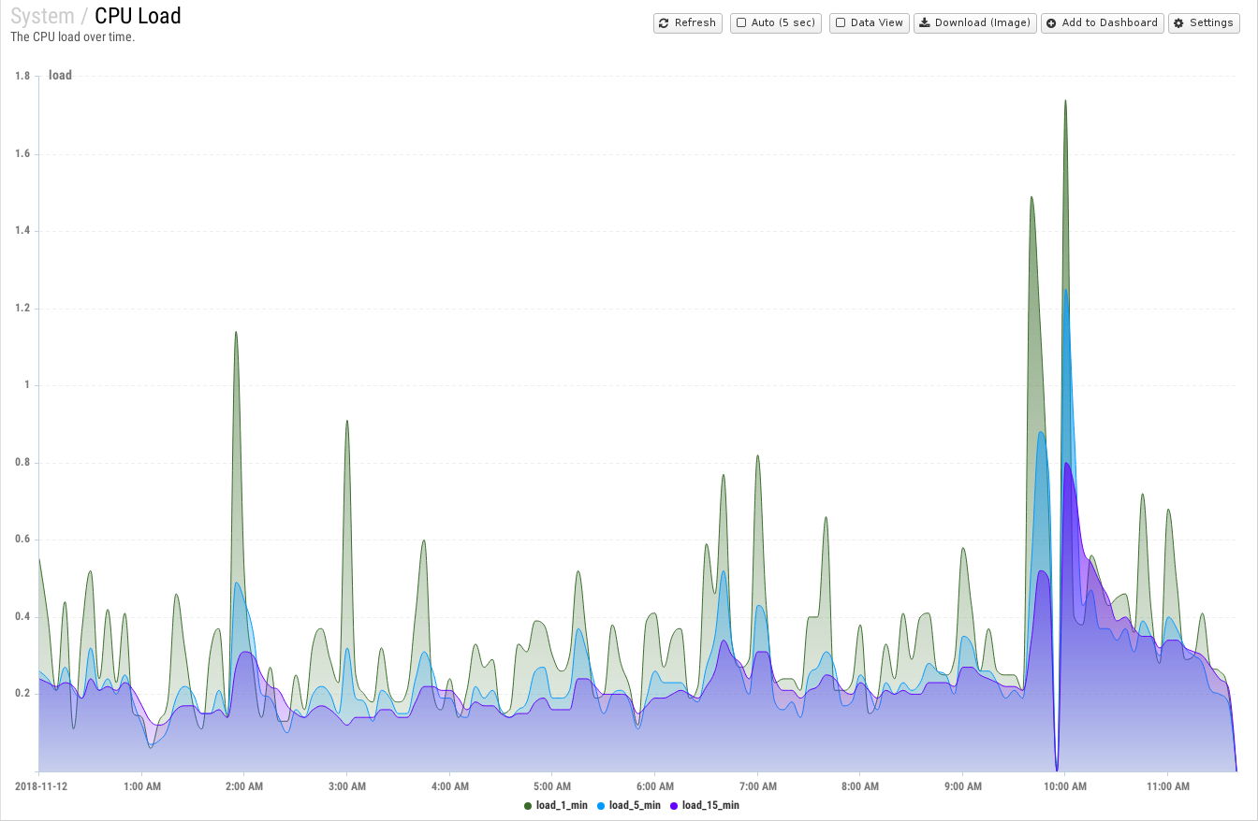This screenshot has width=1258, height=821.
Task: Click the plus circle icon for Add to Dashboard
Action: coord(1051,23)
